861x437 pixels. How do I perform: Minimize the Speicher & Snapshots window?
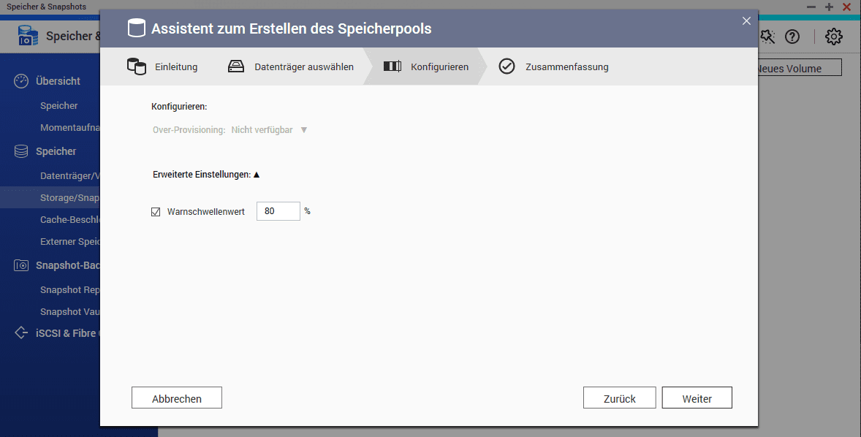click(811, 7)
